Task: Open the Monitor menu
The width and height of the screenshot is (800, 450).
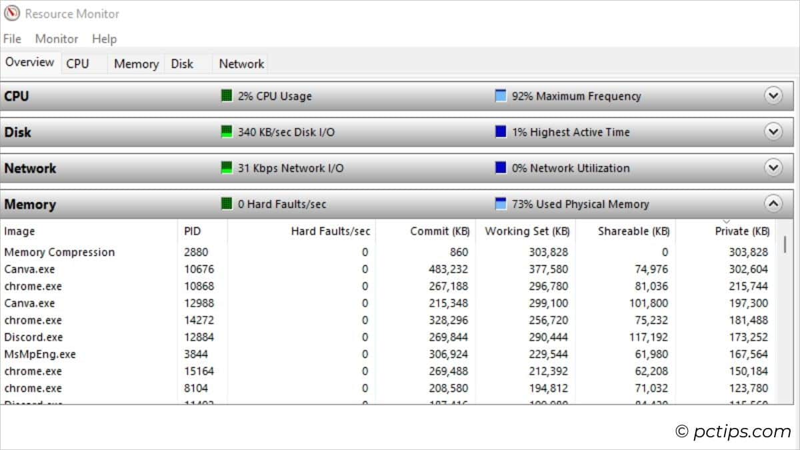Action: tap(56, 39)
